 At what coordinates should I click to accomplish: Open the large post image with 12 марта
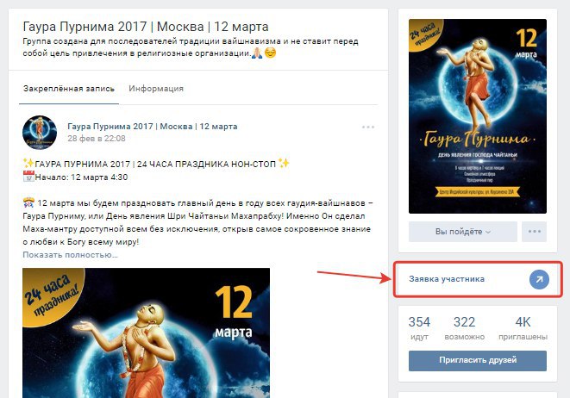(146, 333)
